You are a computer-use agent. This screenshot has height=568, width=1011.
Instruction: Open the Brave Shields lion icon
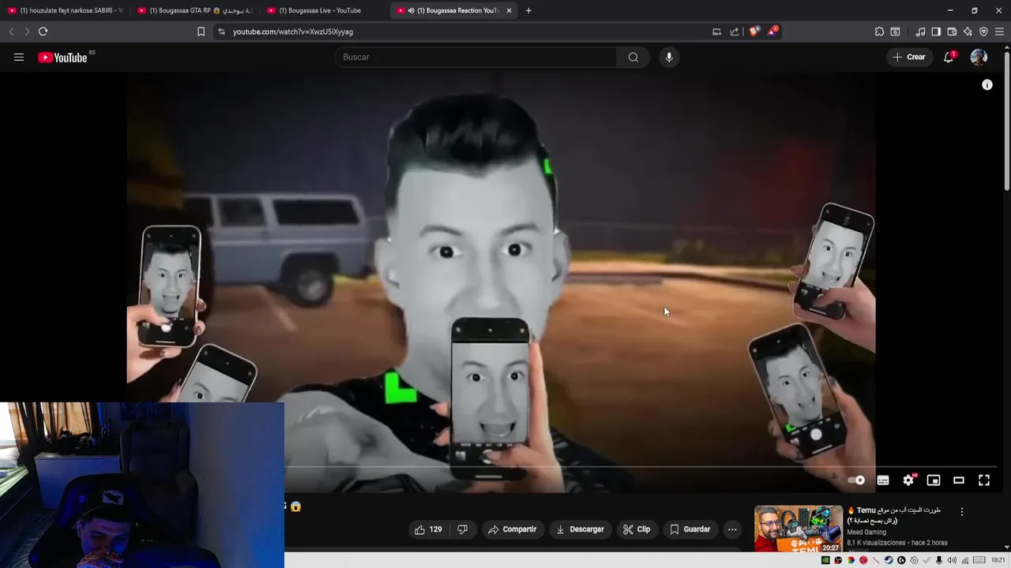coord(754,32)
